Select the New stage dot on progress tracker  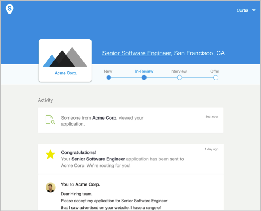(x=108, y=77)
